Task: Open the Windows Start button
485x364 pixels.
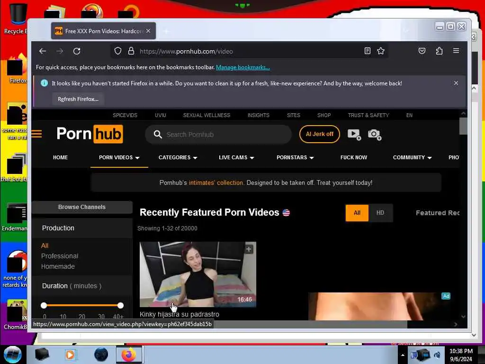Action: [13, 355]
